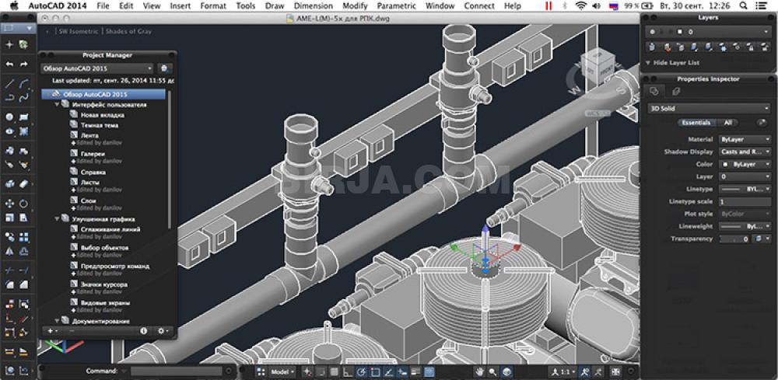This screenshot has width=778, height=380.
Task: Select the Array tool icon
Action: coord(23,237)
